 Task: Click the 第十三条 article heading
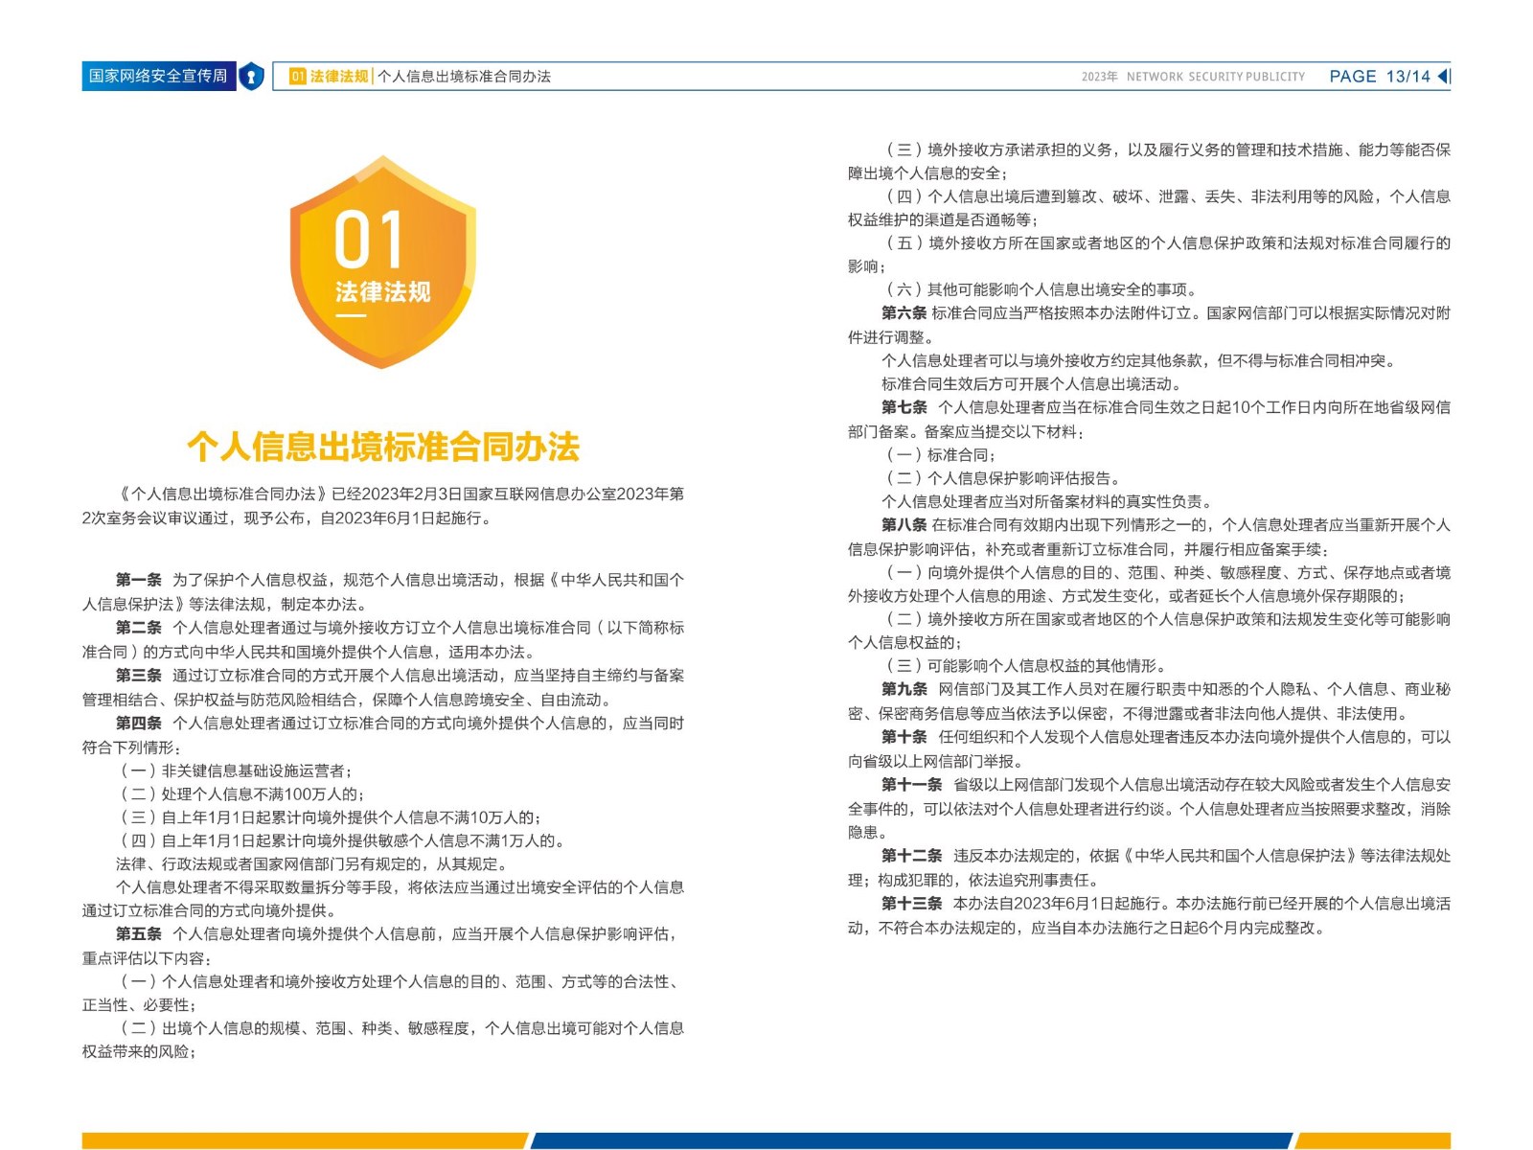(x=911, y=904)
